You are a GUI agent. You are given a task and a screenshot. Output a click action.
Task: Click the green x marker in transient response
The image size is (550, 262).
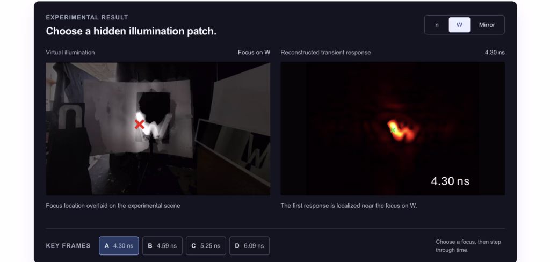[393, 130]
